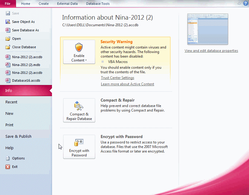Open the Trust Center Settings link
Viewport: 249px width, 195px height.
click(x=118, y=78)
